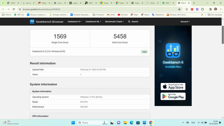The height and width of the screenshot is (126, 224).
Task: Open a new browser tab with plus
Action: [194, 3]
